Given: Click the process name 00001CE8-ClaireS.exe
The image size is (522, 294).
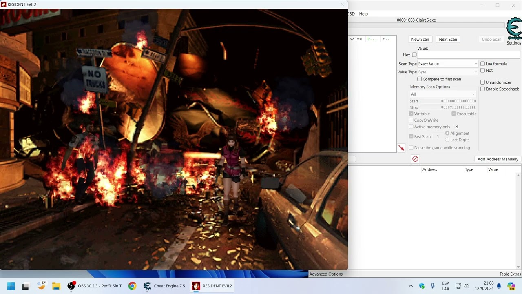Looking at the screenshot, I should (416, 20).
